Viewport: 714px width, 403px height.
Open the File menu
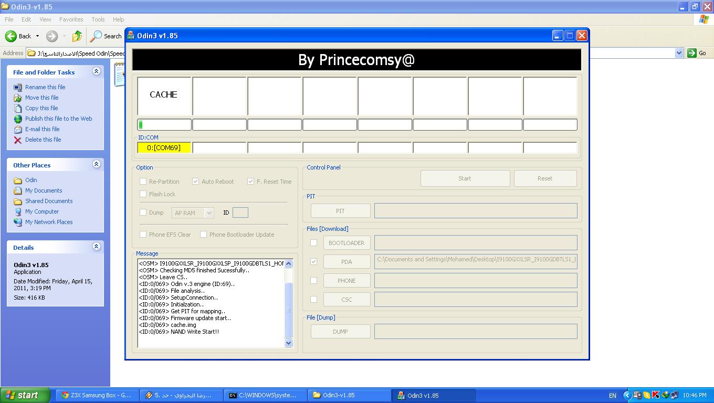9,19
